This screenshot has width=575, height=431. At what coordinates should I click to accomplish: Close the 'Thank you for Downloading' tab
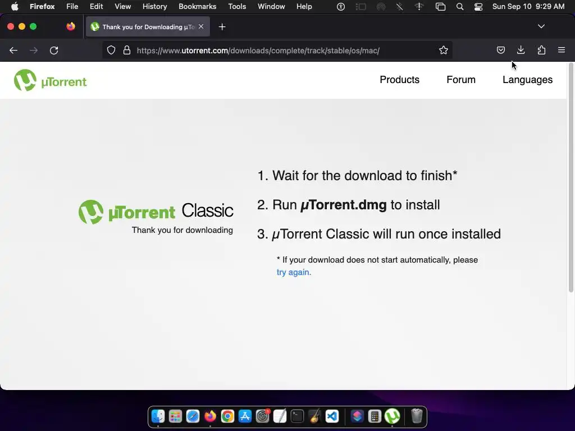201,26
